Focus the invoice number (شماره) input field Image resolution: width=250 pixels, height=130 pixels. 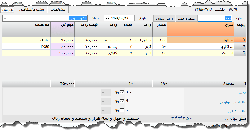coord(214,19)
